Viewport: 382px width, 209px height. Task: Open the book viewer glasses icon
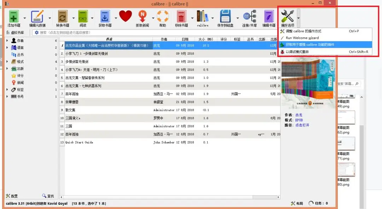point(83,17)
